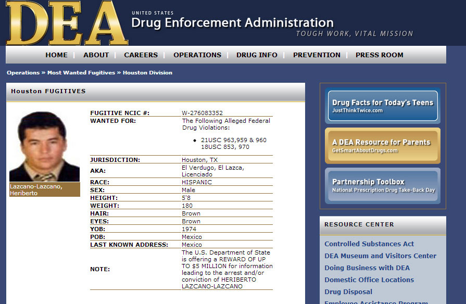Open Domestic Office Locations link

point(369,280)
